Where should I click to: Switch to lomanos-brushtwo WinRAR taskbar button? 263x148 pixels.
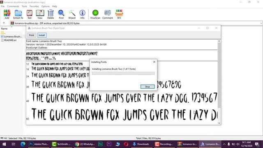coord(187,144)
